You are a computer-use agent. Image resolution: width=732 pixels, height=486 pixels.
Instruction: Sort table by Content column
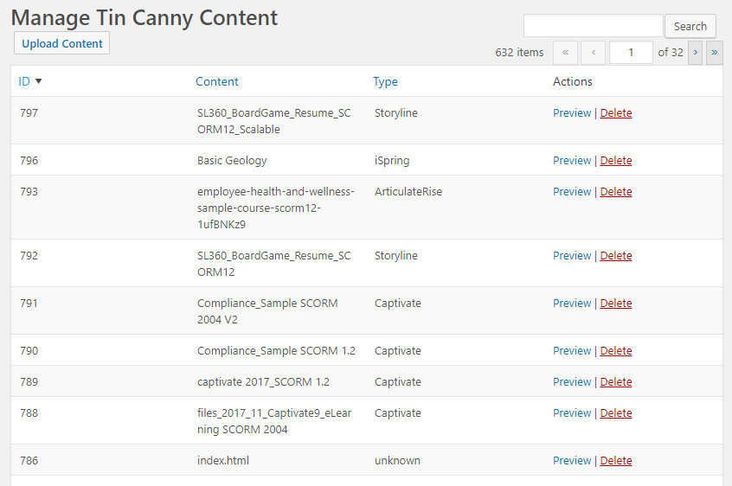click(x=216, y=81)
